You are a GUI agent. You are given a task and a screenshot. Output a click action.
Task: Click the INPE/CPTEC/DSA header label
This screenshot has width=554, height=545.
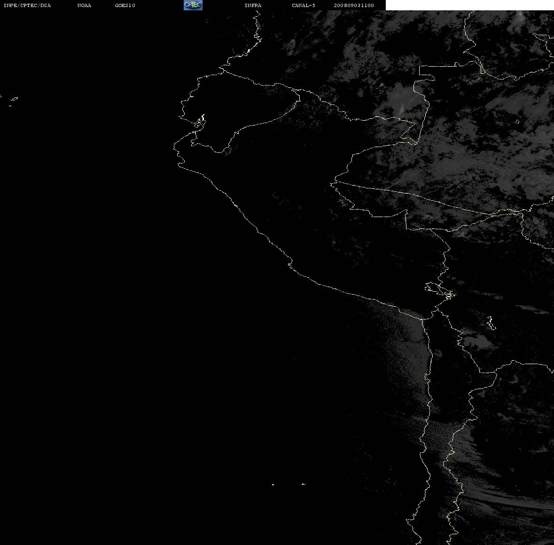coord(27,5)
